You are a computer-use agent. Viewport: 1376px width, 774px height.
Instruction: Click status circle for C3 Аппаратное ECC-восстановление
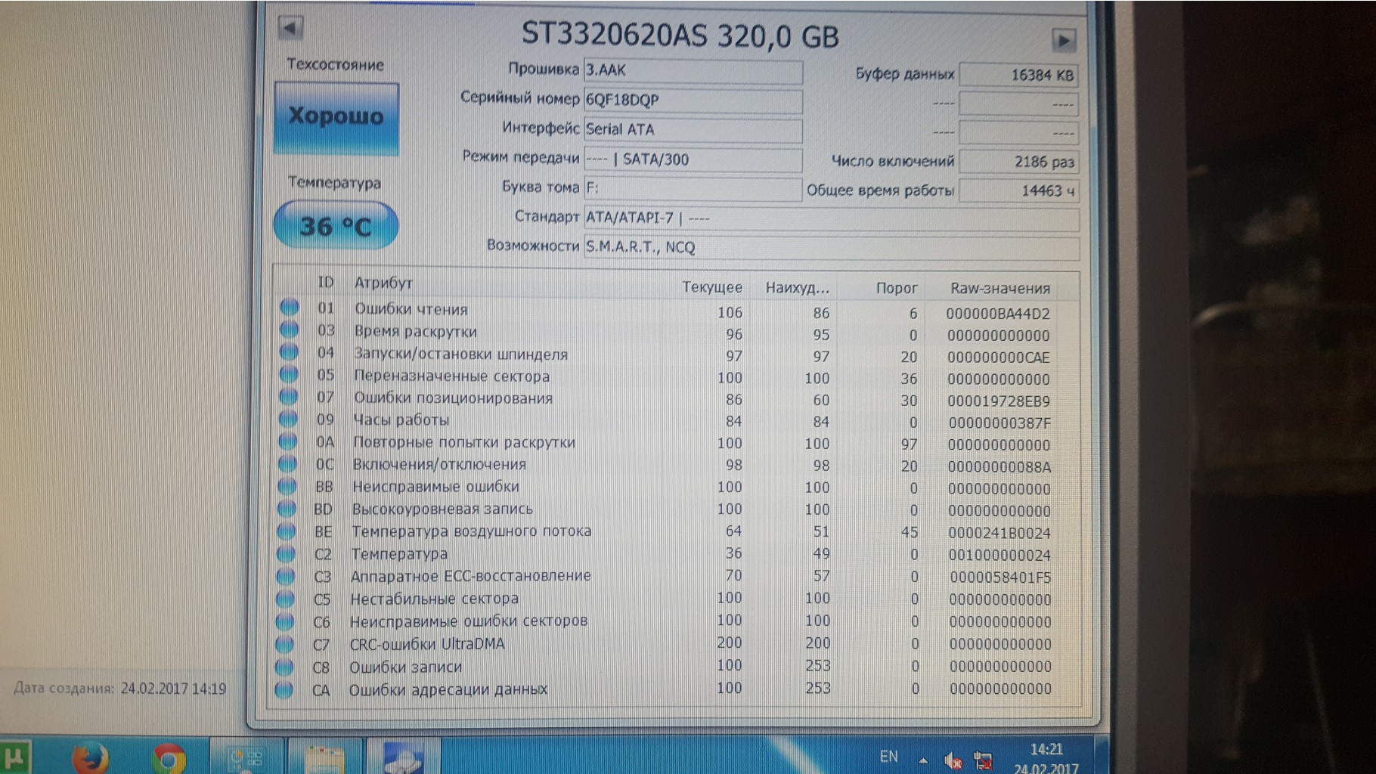(285, 576)
